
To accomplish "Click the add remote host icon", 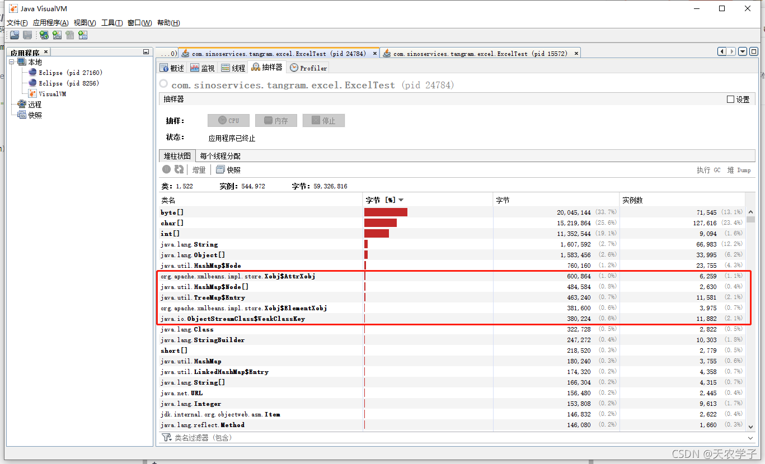I will [44, 35].
